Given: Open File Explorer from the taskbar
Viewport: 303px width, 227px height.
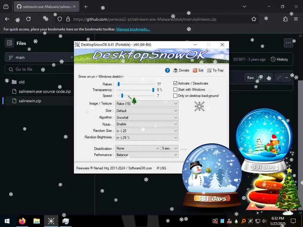Looking at the screenshot, I should (x=36, y=221).
